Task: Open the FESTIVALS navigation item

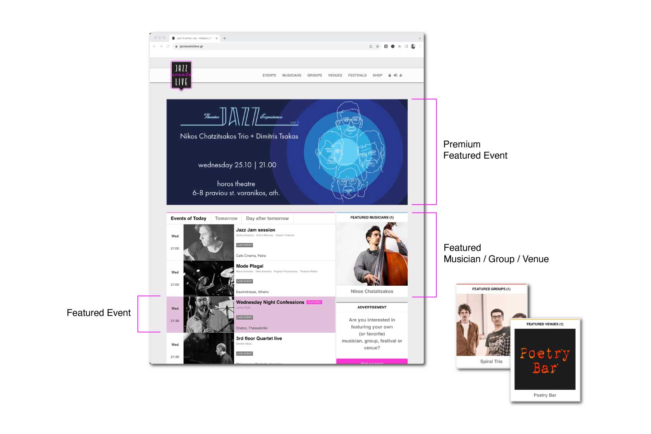Action: [357, 75]
